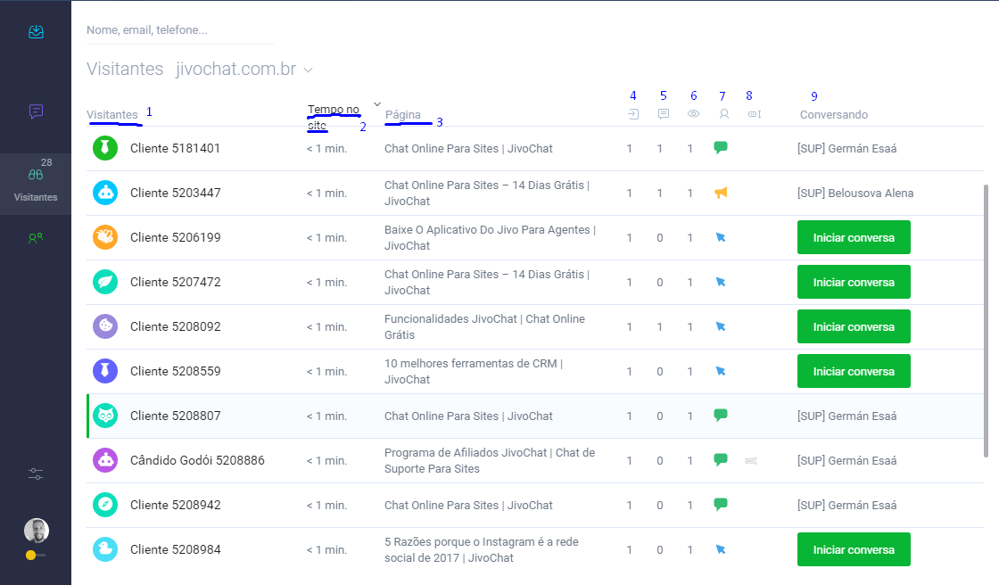Open the inbox icon in sidebar

[36, 31]
